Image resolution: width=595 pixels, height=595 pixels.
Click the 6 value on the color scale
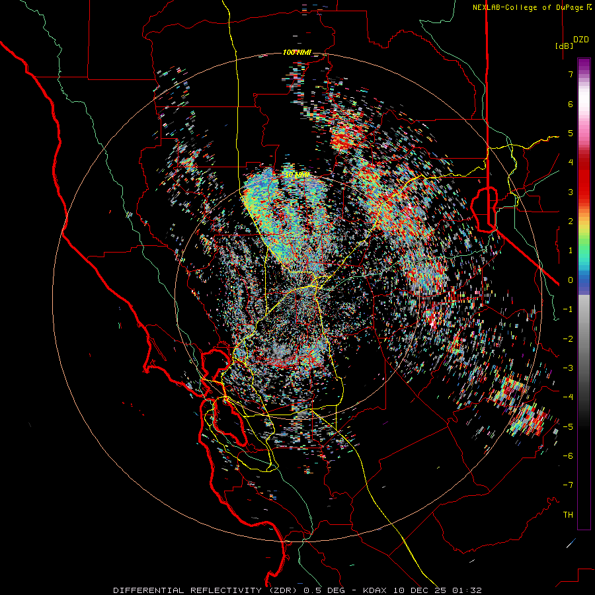point(571,104)
